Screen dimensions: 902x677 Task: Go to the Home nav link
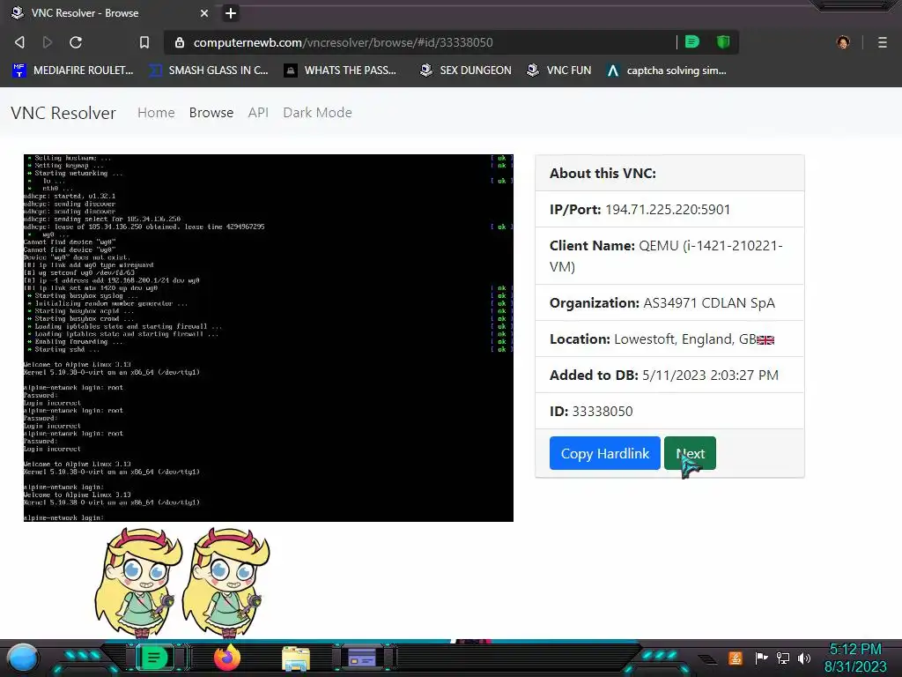pyautogui.click(x=156, y=113)
